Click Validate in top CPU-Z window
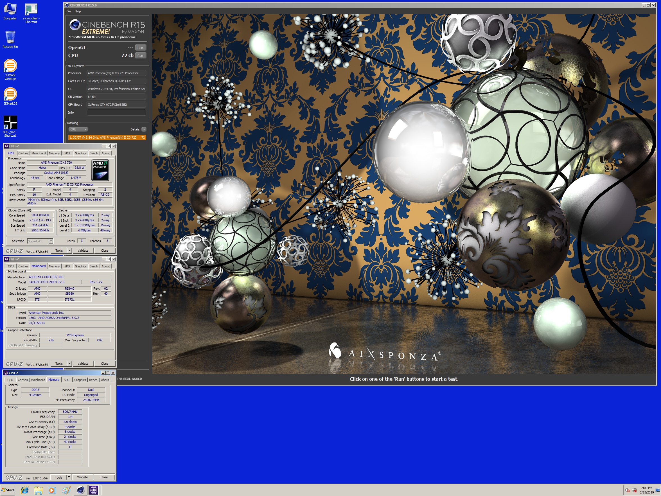 pos(83,251)
